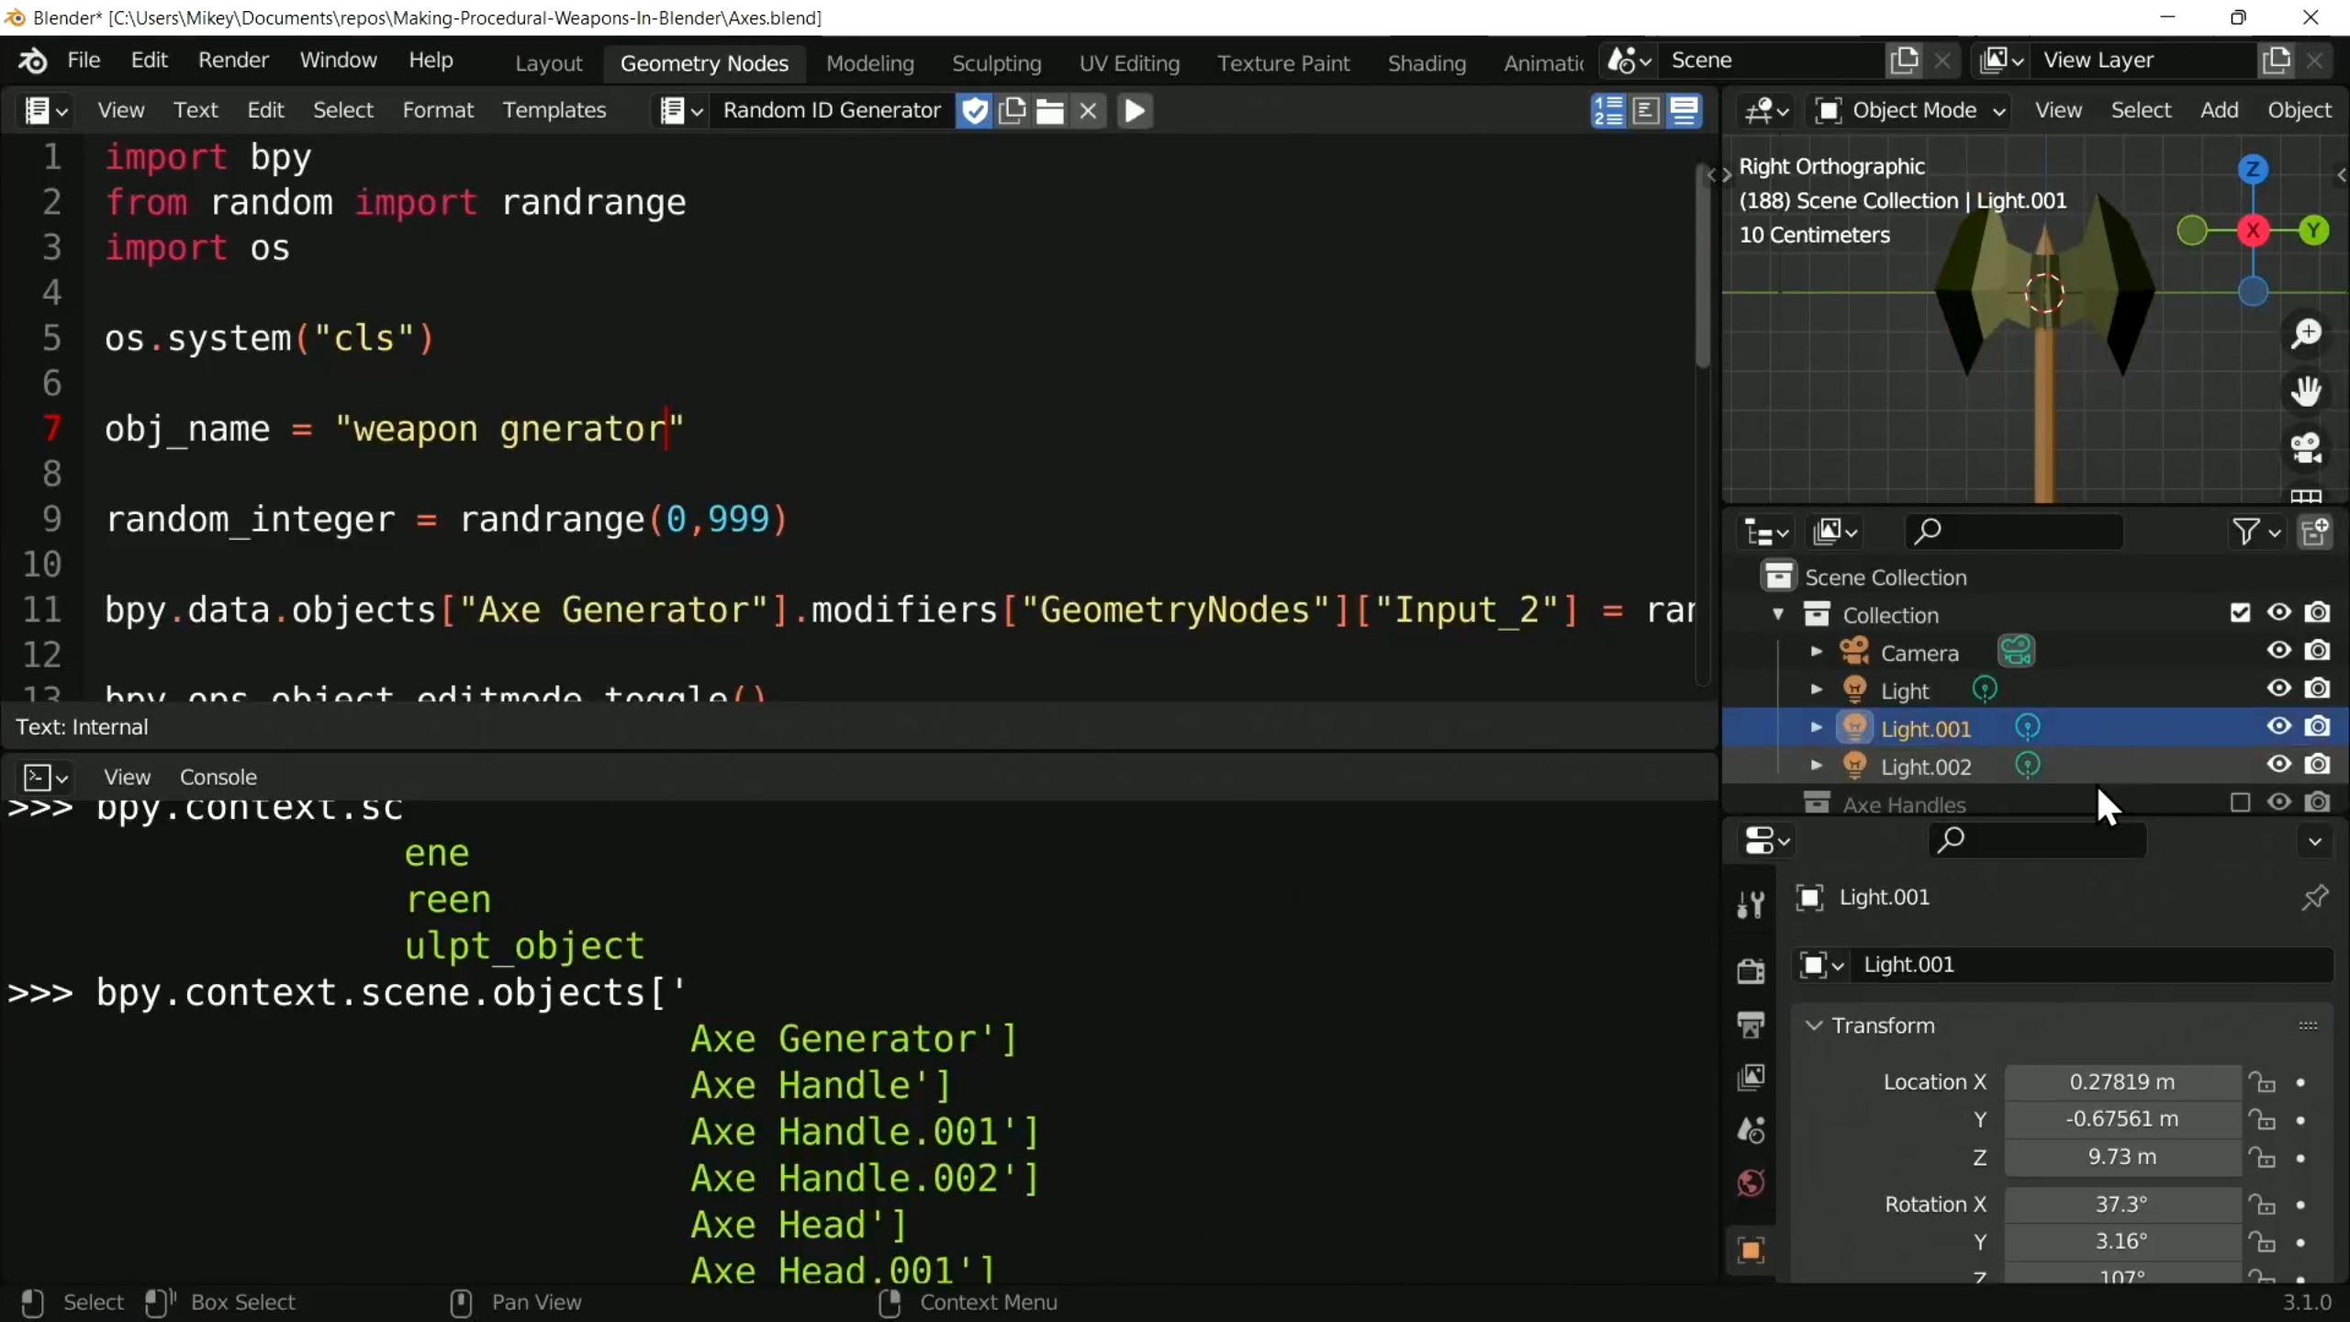The height and width of the screenshot is (1322, 2350).
Task: Open text file folder icon
Action: click(x=1049, y=111)
